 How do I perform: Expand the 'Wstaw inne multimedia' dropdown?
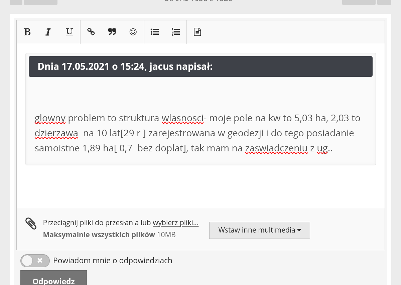pyautogui.click(x=259, y=230)
